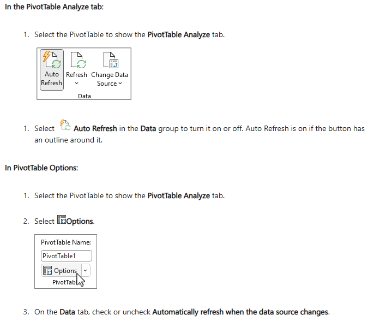Open the Change Data Source dropdown arrow
The height and width of the screenshot is (321, 374).
[120, 84]
